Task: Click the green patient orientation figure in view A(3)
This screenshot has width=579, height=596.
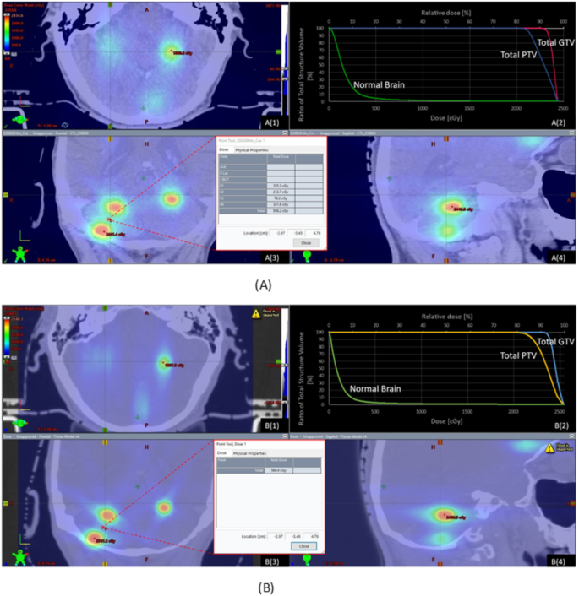Action: click(19, 254)
